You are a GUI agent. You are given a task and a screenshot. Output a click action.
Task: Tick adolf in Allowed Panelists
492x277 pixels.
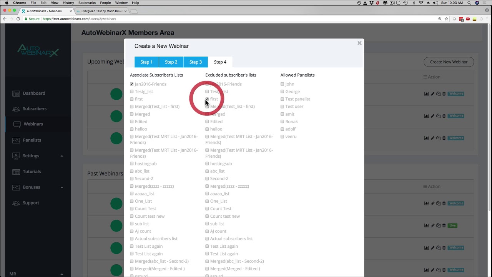(x=283, y=129)
